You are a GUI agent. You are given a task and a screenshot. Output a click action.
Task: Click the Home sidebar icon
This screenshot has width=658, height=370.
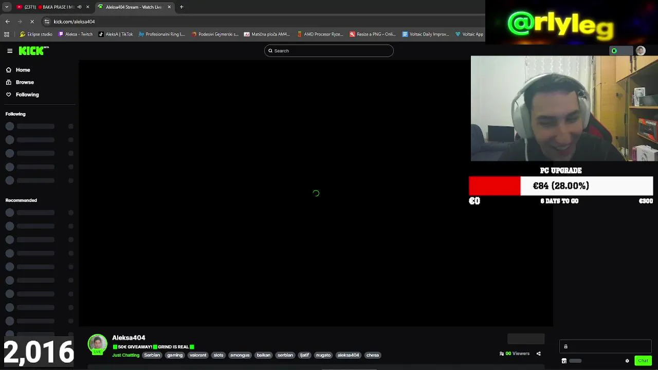pos(9,70)
